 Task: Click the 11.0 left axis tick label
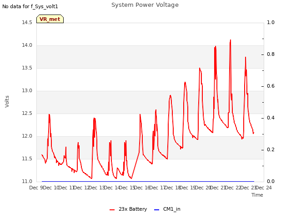click(x=27, y=182)
